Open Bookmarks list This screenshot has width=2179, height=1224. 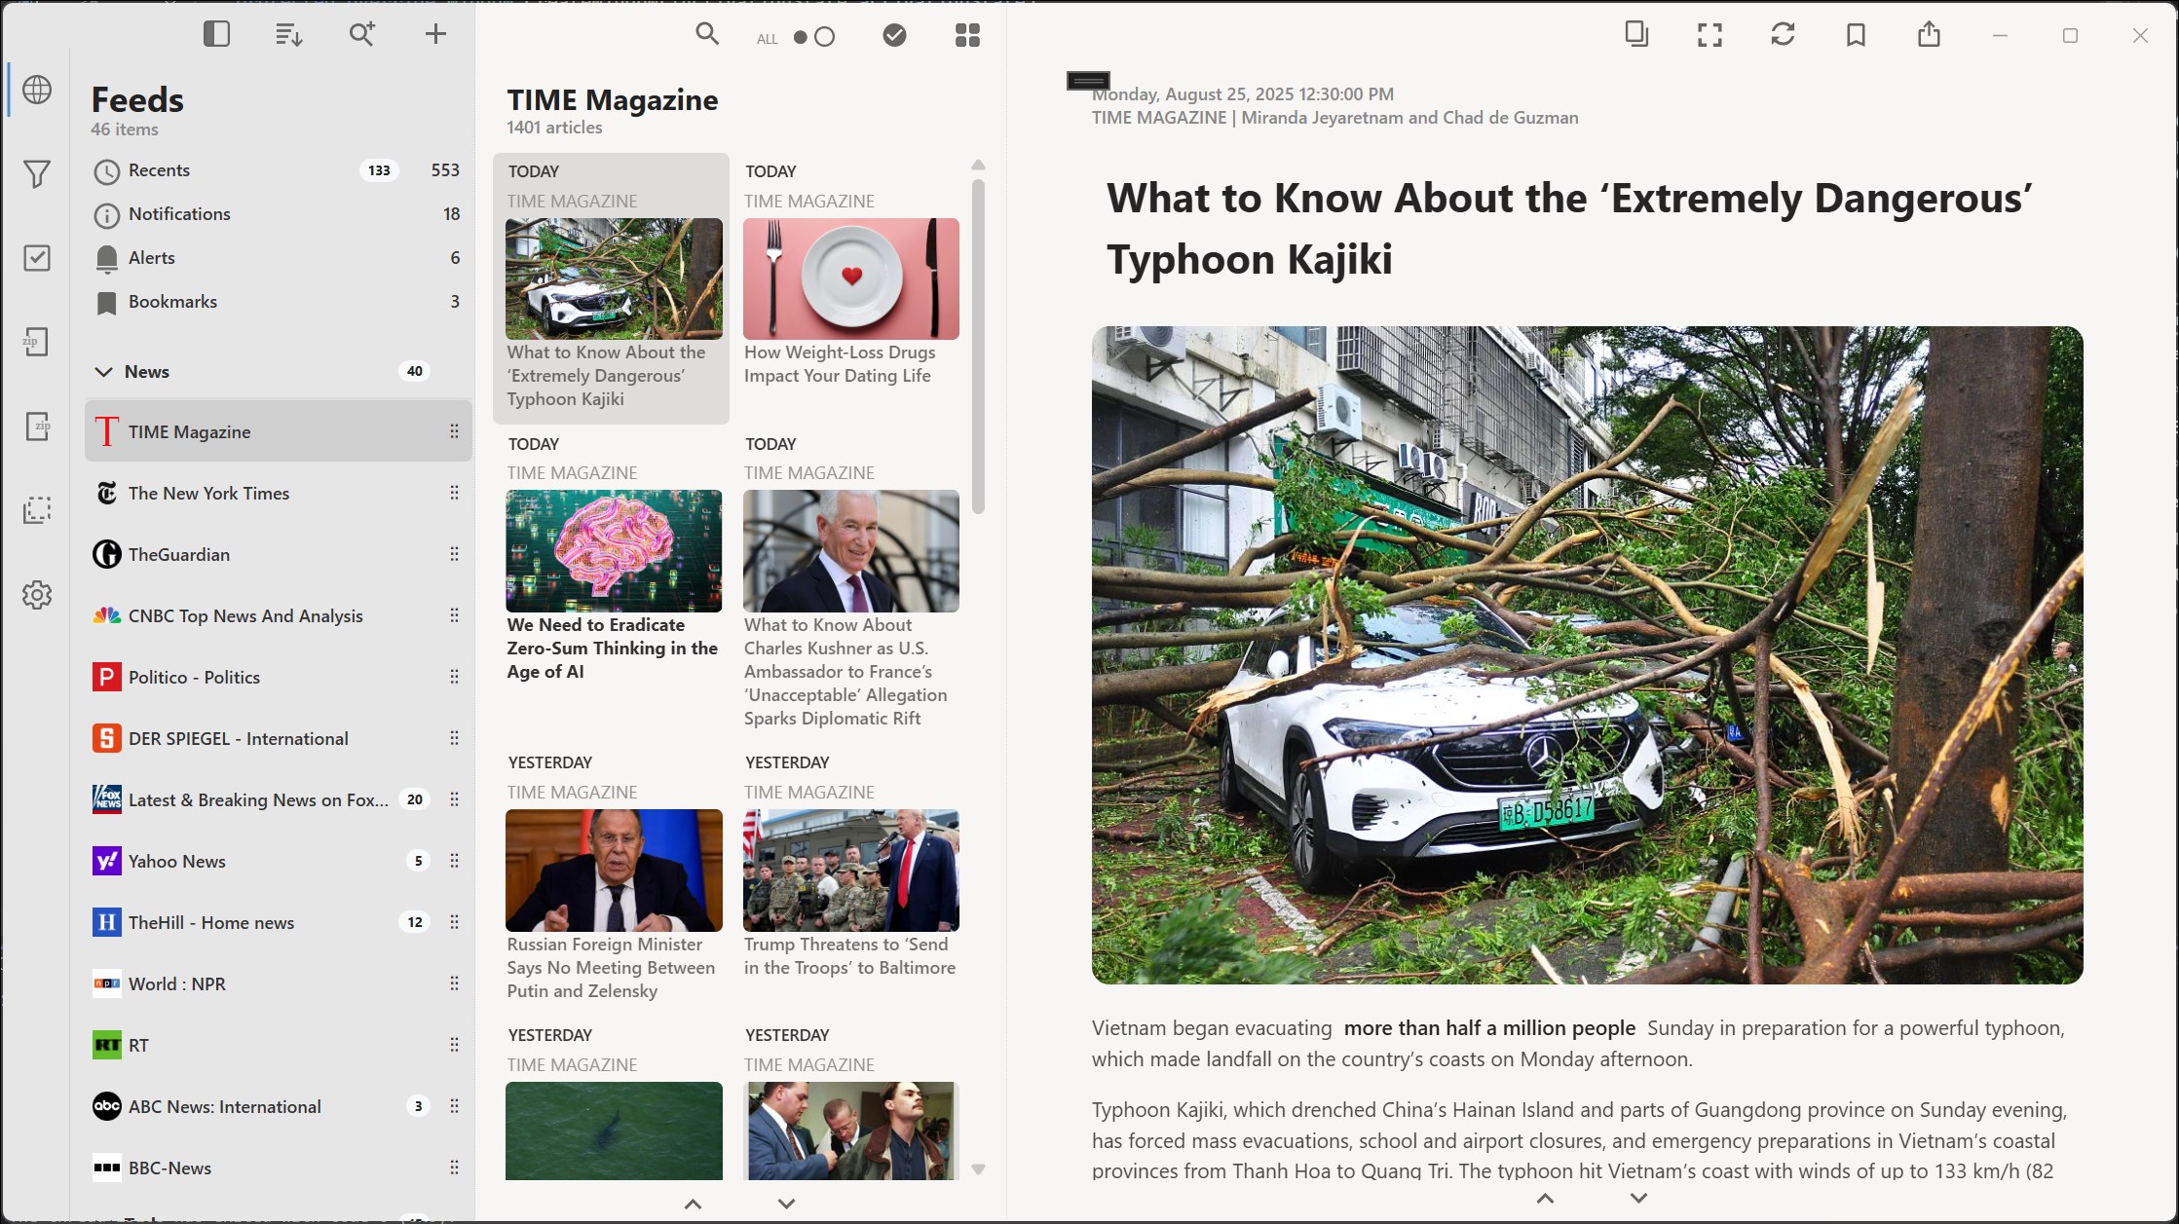(x=278, y=302)
